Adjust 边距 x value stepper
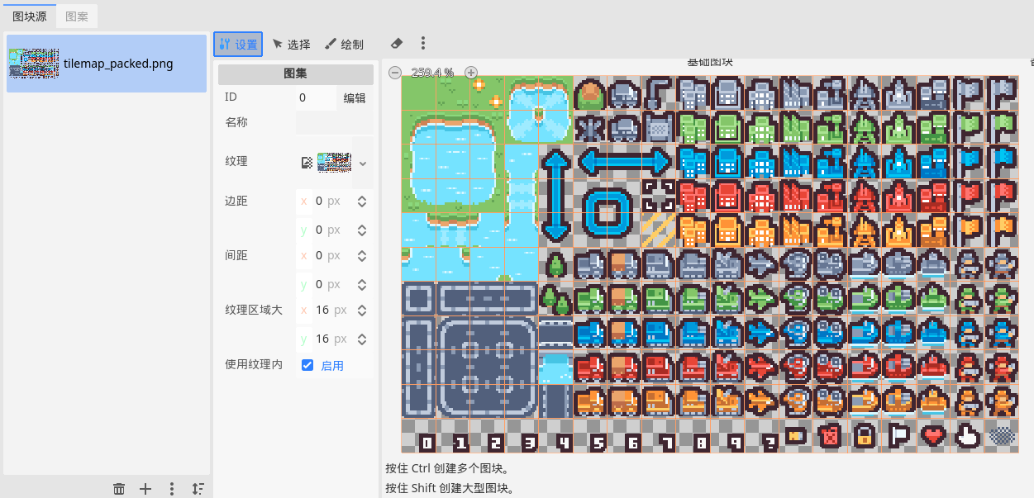The width and height of the screenshot is (1034, 498). tap(361, 201)
